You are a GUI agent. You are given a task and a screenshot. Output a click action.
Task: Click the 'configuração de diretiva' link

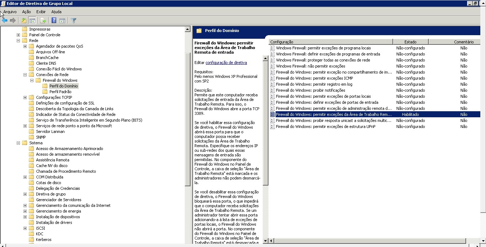(x=226, y=63)
